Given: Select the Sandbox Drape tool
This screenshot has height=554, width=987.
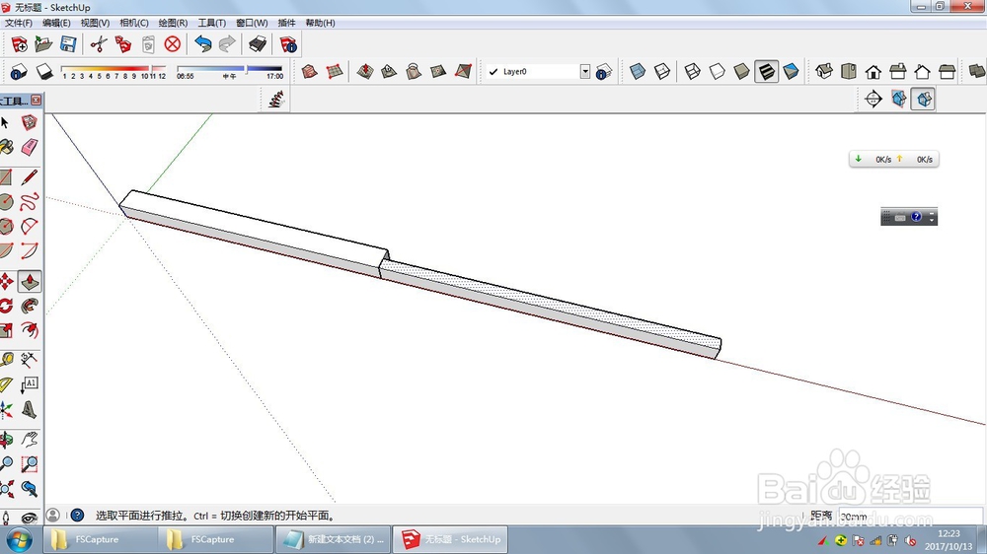Looking at the screenshot, I should click(x=414, y=72).
